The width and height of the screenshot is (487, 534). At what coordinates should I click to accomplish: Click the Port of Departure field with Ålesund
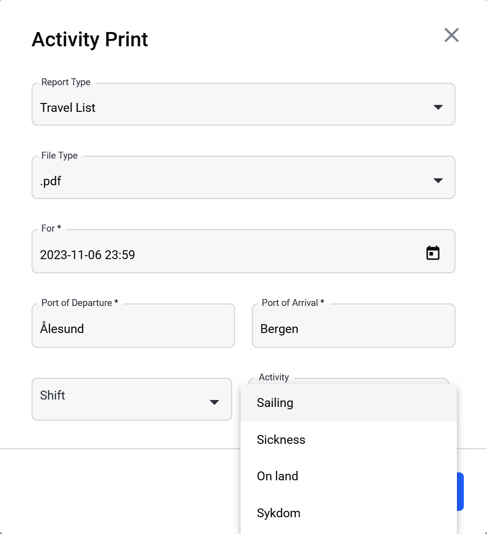[x=133, y=326]
